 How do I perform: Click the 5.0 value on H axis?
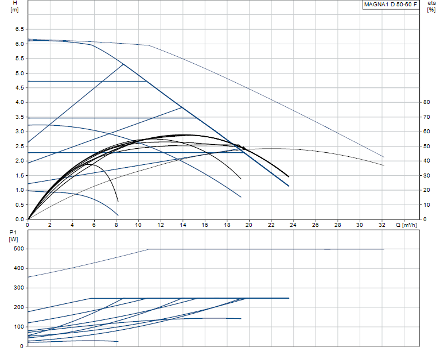20,73
